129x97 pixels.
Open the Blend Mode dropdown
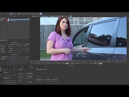pyautogui.click(x=15, y=46)
